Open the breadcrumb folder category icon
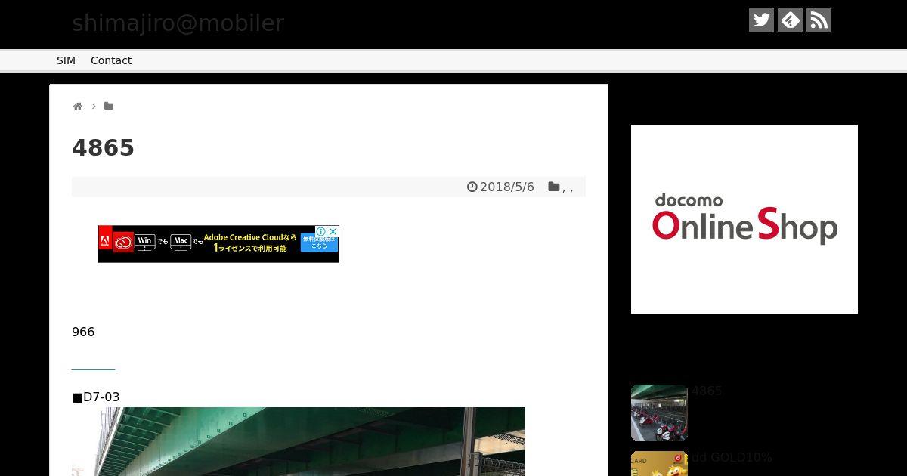Screen dimensions: 907x476 click(109, 107)
